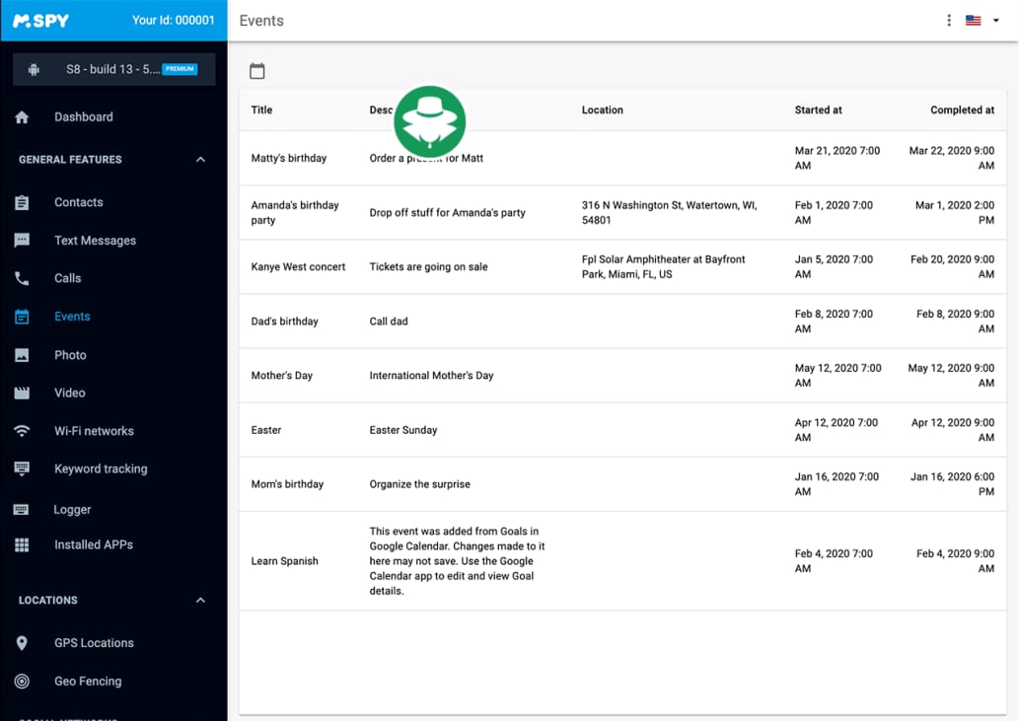Open Logger using its sidebar icon
1019x721 pixels.
[22, 509]
